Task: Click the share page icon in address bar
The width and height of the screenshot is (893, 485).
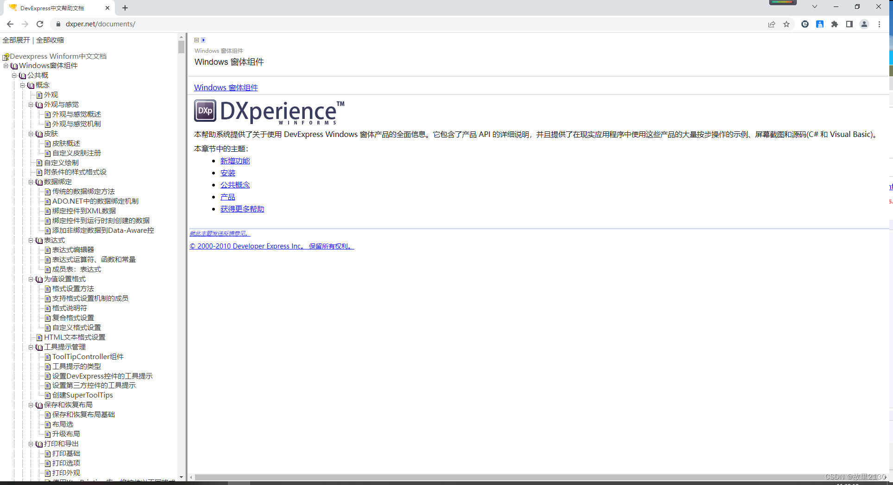Action: point(772,24)
